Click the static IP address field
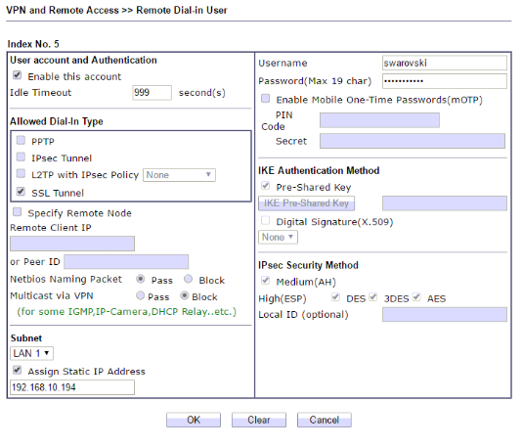This screenshot has height=447, width=522. click(72, 387)
